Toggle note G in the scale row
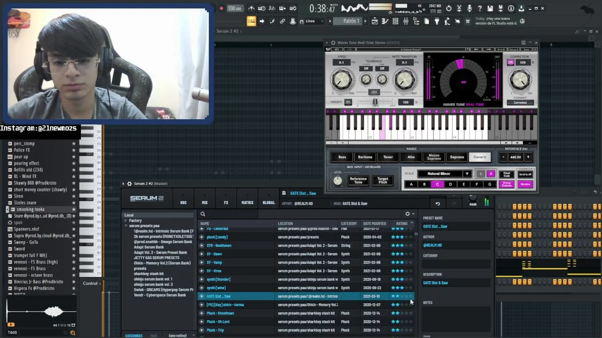Screen dimensions: 602x338 click(x=490, y=184)
